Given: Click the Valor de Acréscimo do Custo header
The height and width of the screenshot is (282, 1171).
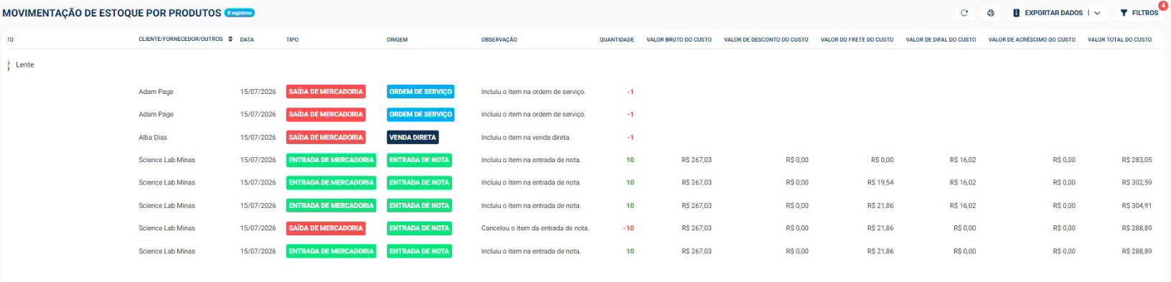Looking at the screenshot, I should coord(1032,39).
